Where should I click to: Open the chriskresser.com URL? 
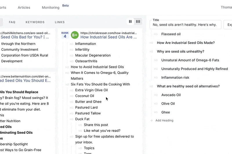[108, 33]
